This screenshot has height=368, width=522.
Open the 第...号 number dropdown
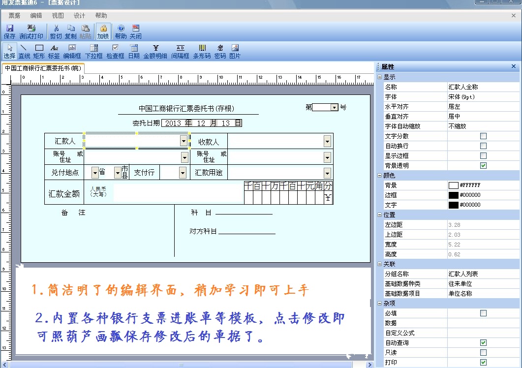334,107
